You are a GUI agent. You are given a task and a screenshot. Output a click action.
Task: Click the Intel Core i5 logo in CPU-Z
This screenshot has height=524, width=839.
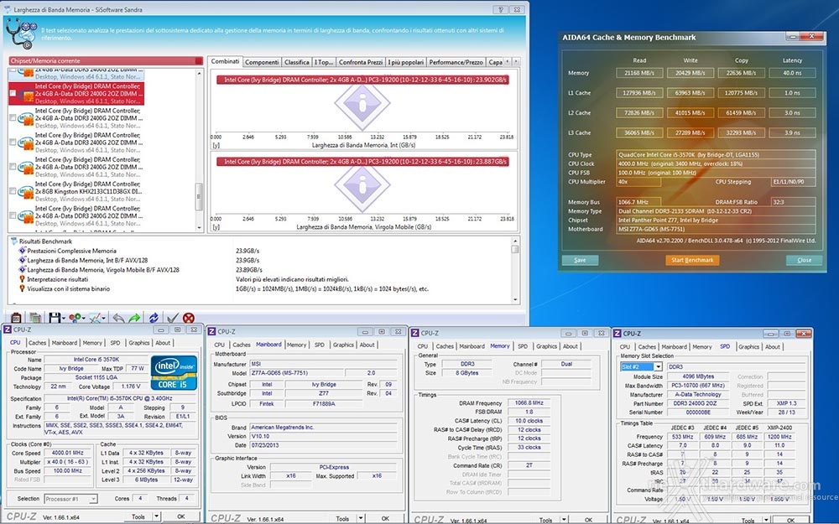pos(174,373)
